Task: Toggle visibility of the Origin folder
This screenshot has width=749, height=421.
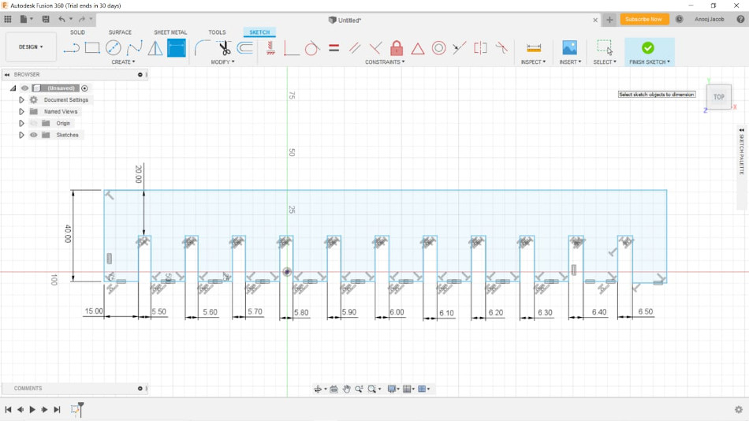Action: pyautogui.click(x=33, y=123)
